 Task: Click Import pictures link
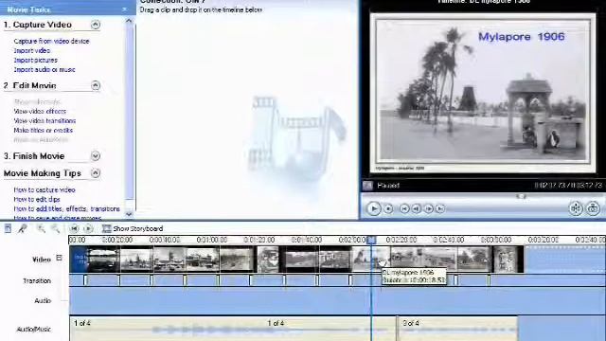tap(36, 61)
